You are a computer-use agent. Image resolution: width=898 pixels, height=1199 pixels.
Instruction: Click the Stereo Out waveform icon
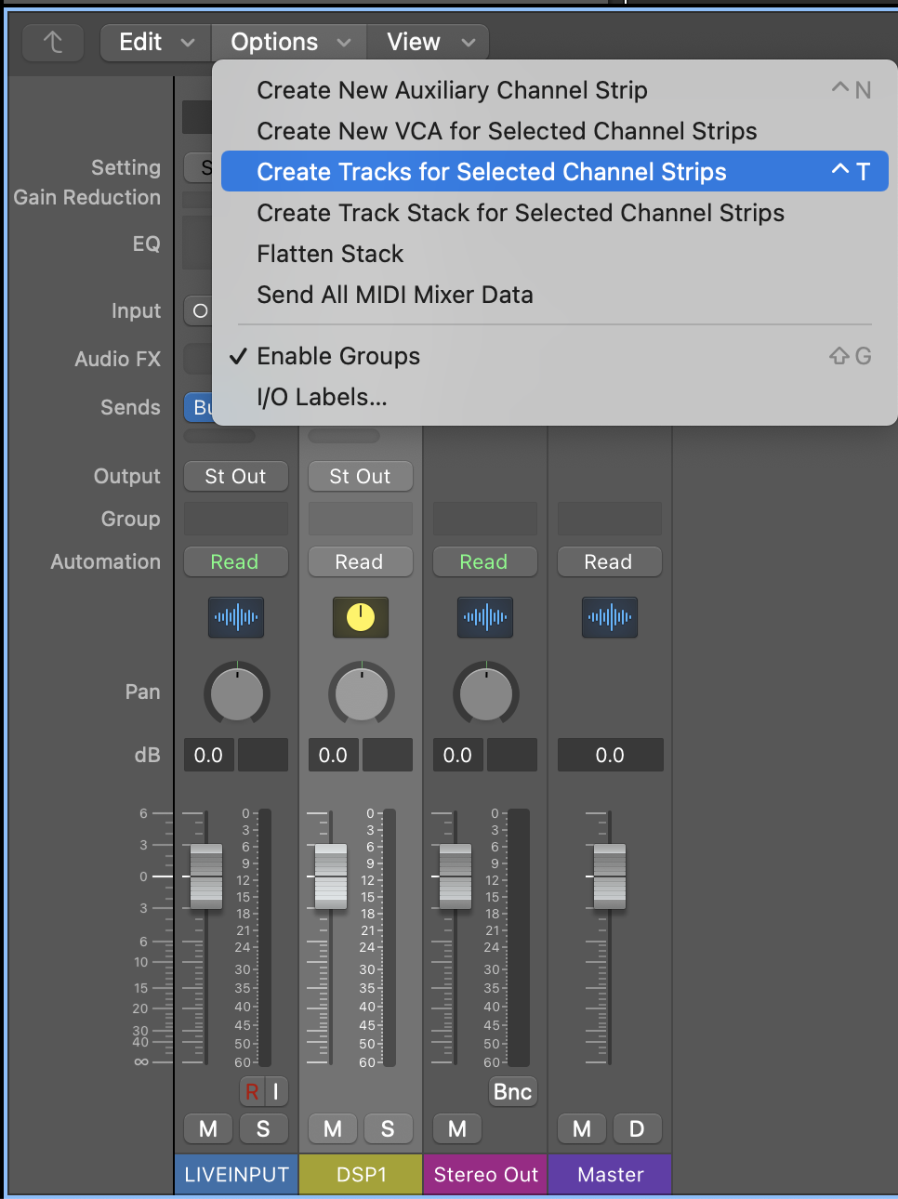[x=485, y=617]
